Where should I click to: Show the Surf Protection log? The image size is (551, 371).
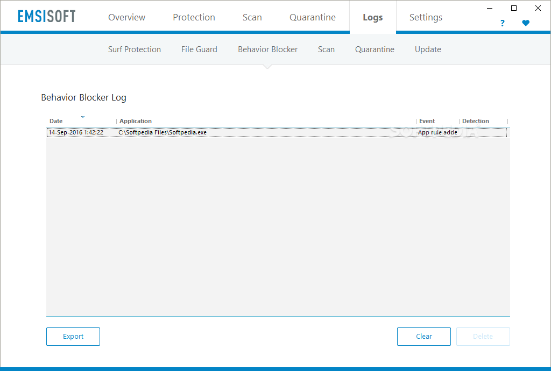(134, 49)
